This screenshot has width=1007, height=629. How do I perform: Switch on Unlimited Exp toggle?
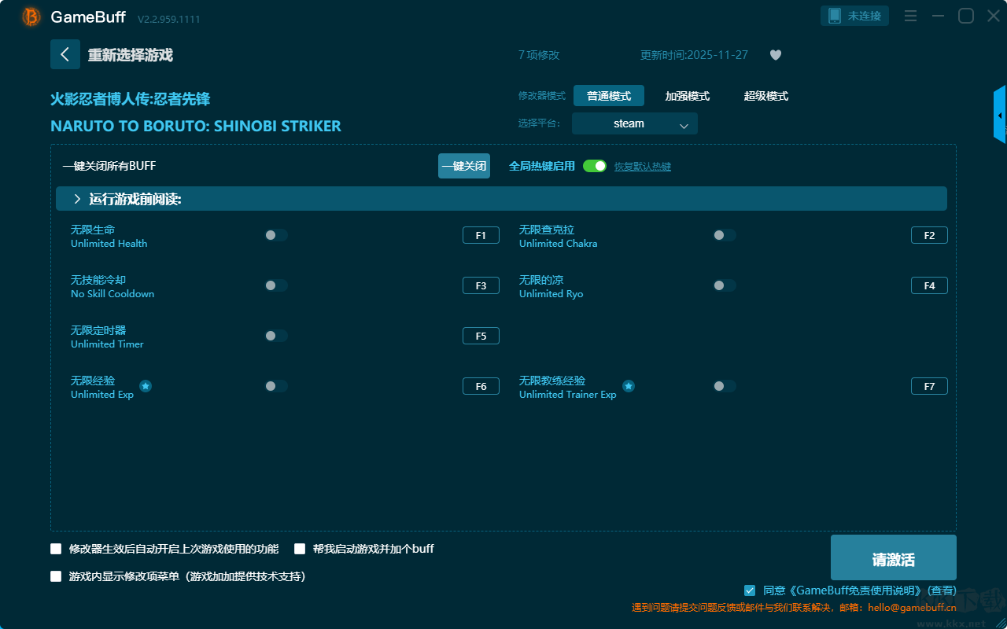276,386
